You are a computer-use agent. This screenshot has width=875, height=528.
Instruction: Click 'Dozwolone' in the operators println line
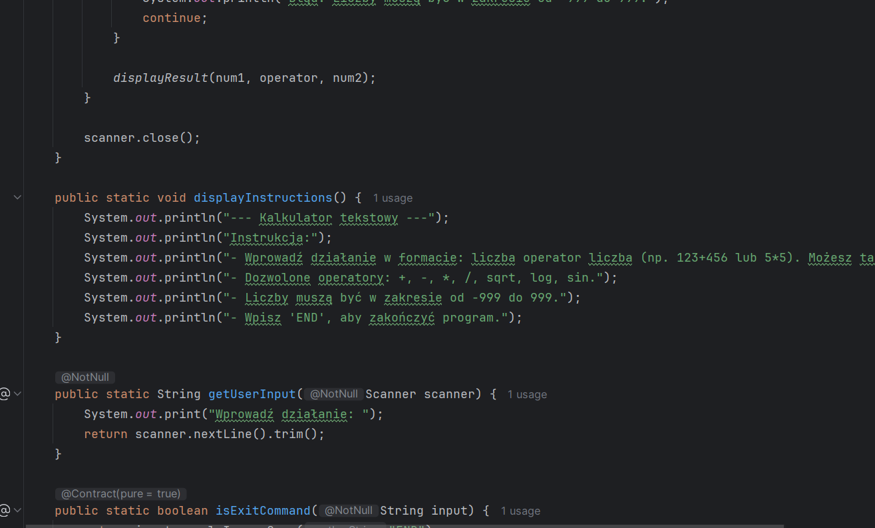click(277, 278)
